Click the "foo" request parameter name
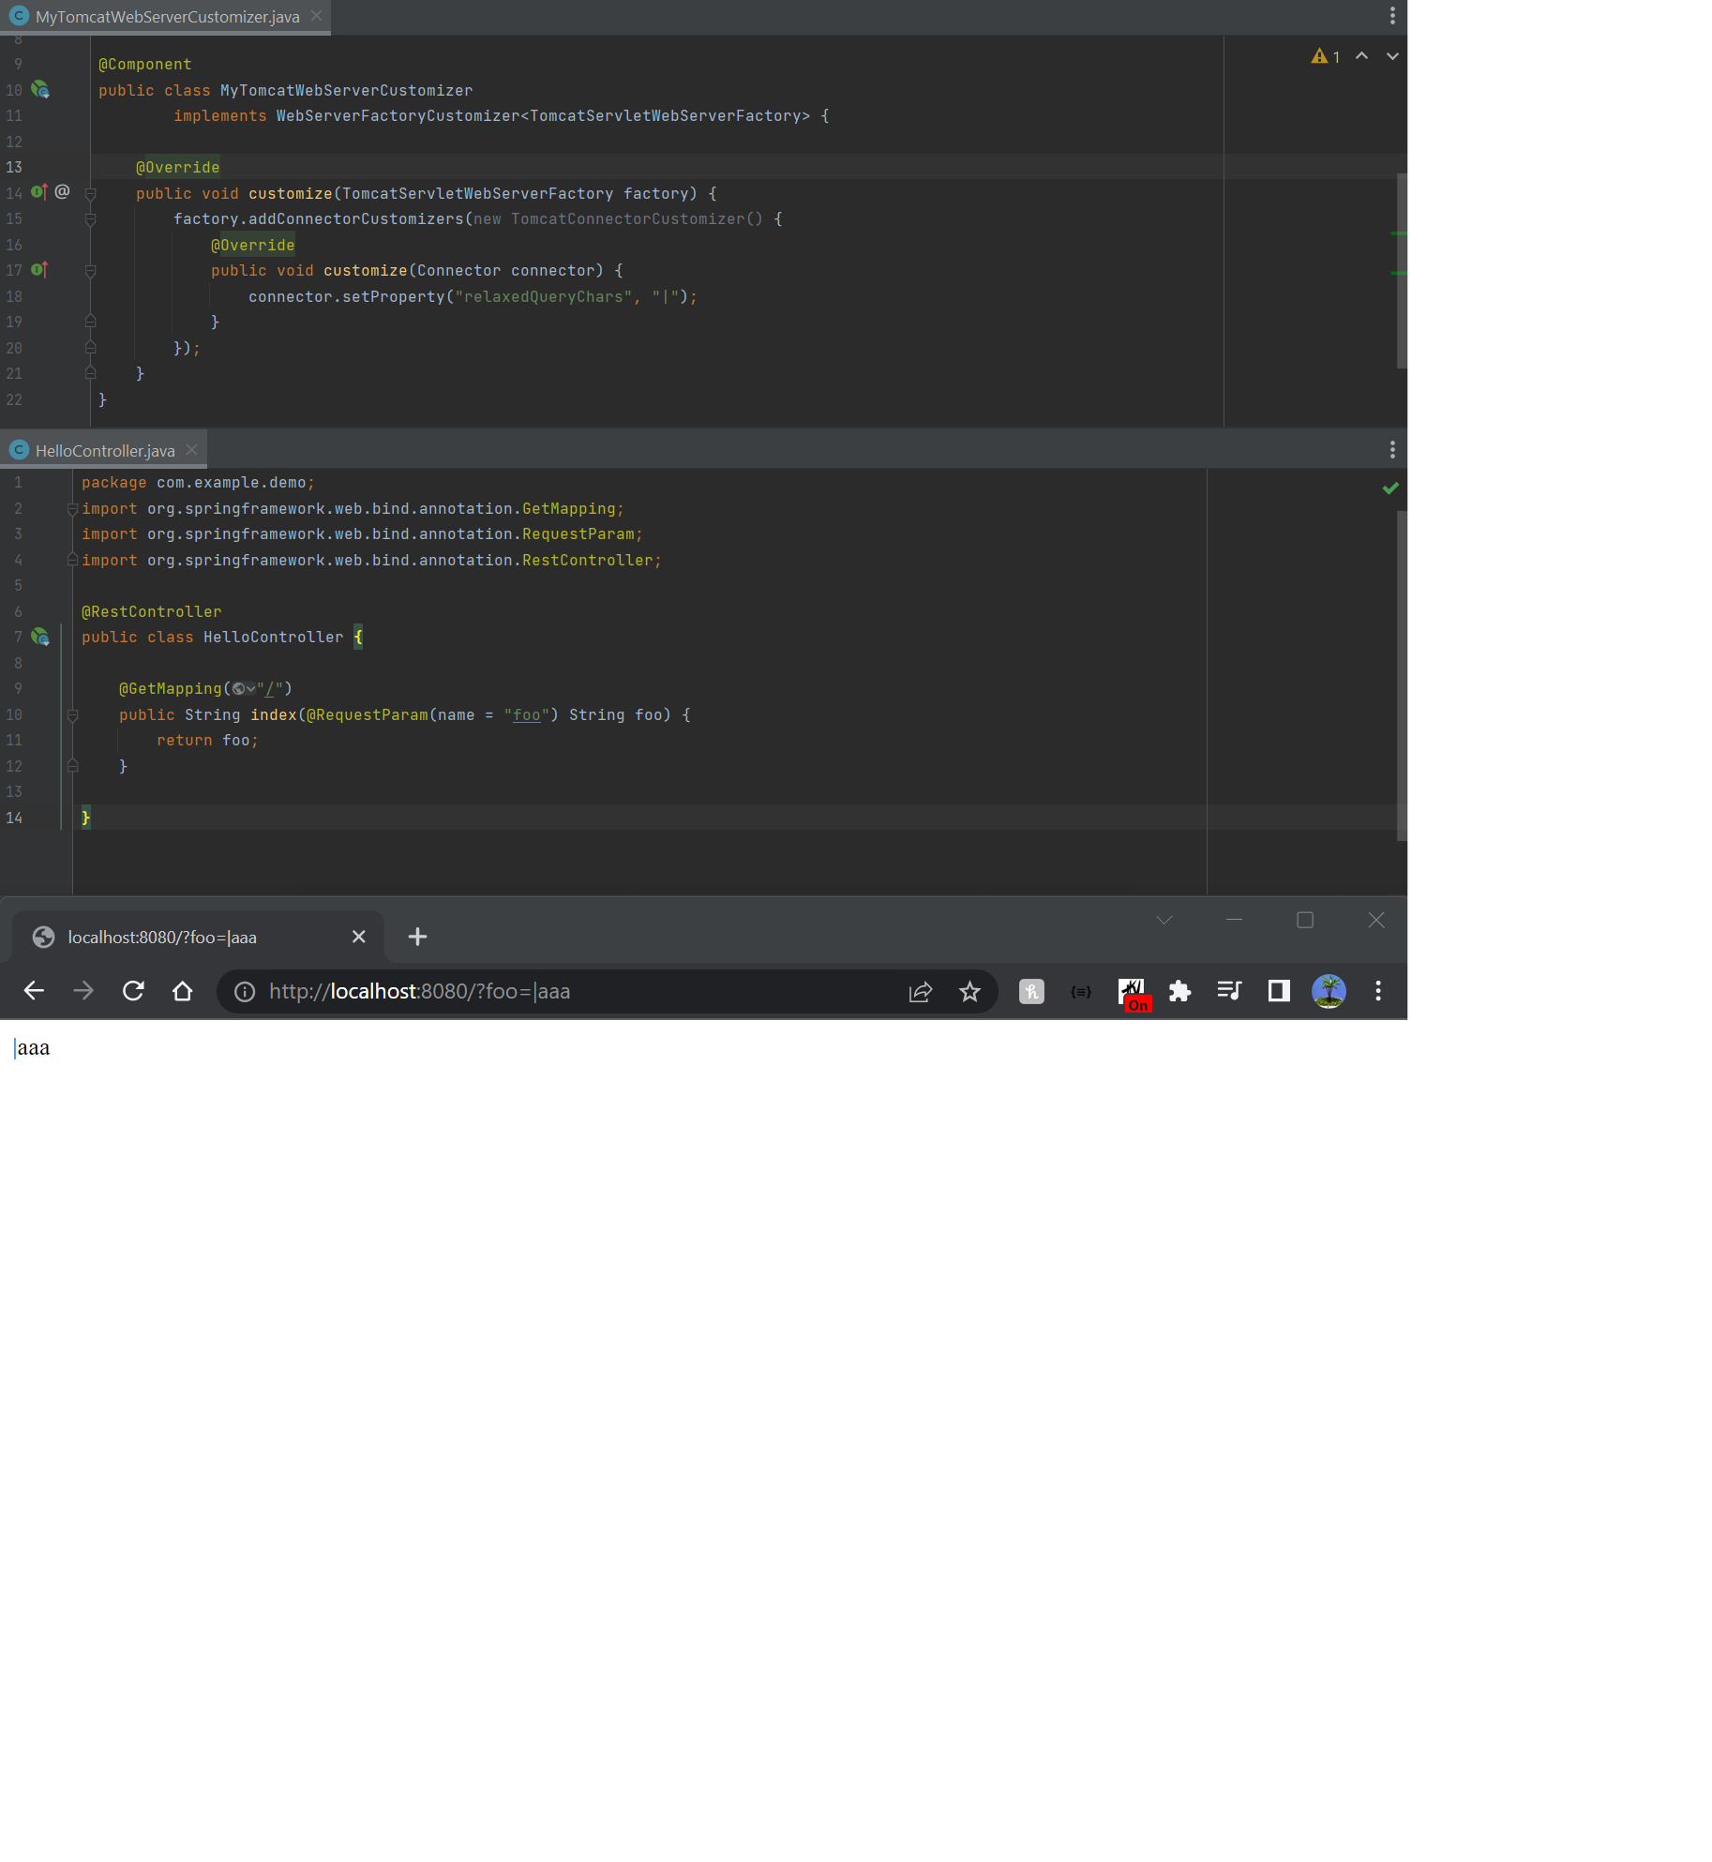The width and height of the screenshot is (1712, 1862). [x=527, y=714]
